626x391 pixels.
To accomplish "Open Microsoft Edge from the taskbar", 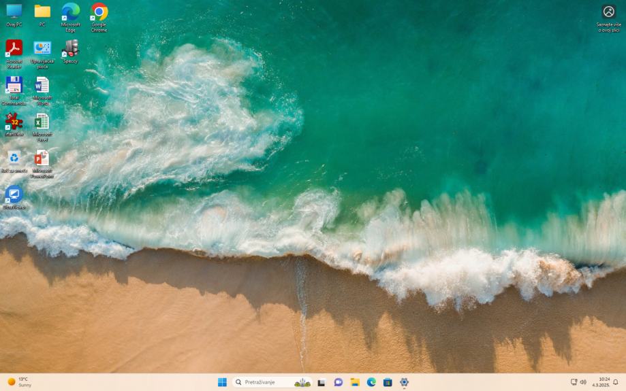I will pos(371,382).
